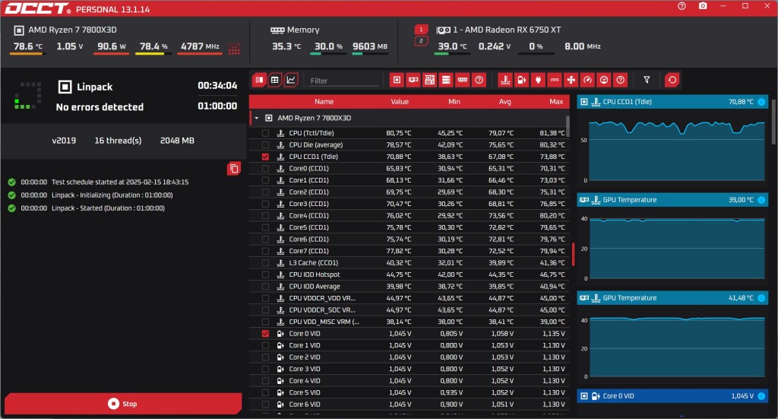Check the L3 Cache (CCD1) checkbox

(x=265, y=263)
